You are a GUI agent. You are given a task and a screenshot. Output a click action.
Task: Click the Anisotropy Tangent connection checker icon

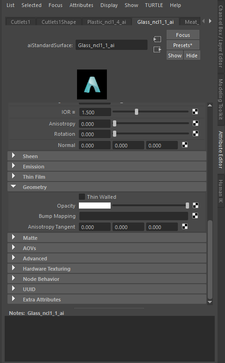185,227
